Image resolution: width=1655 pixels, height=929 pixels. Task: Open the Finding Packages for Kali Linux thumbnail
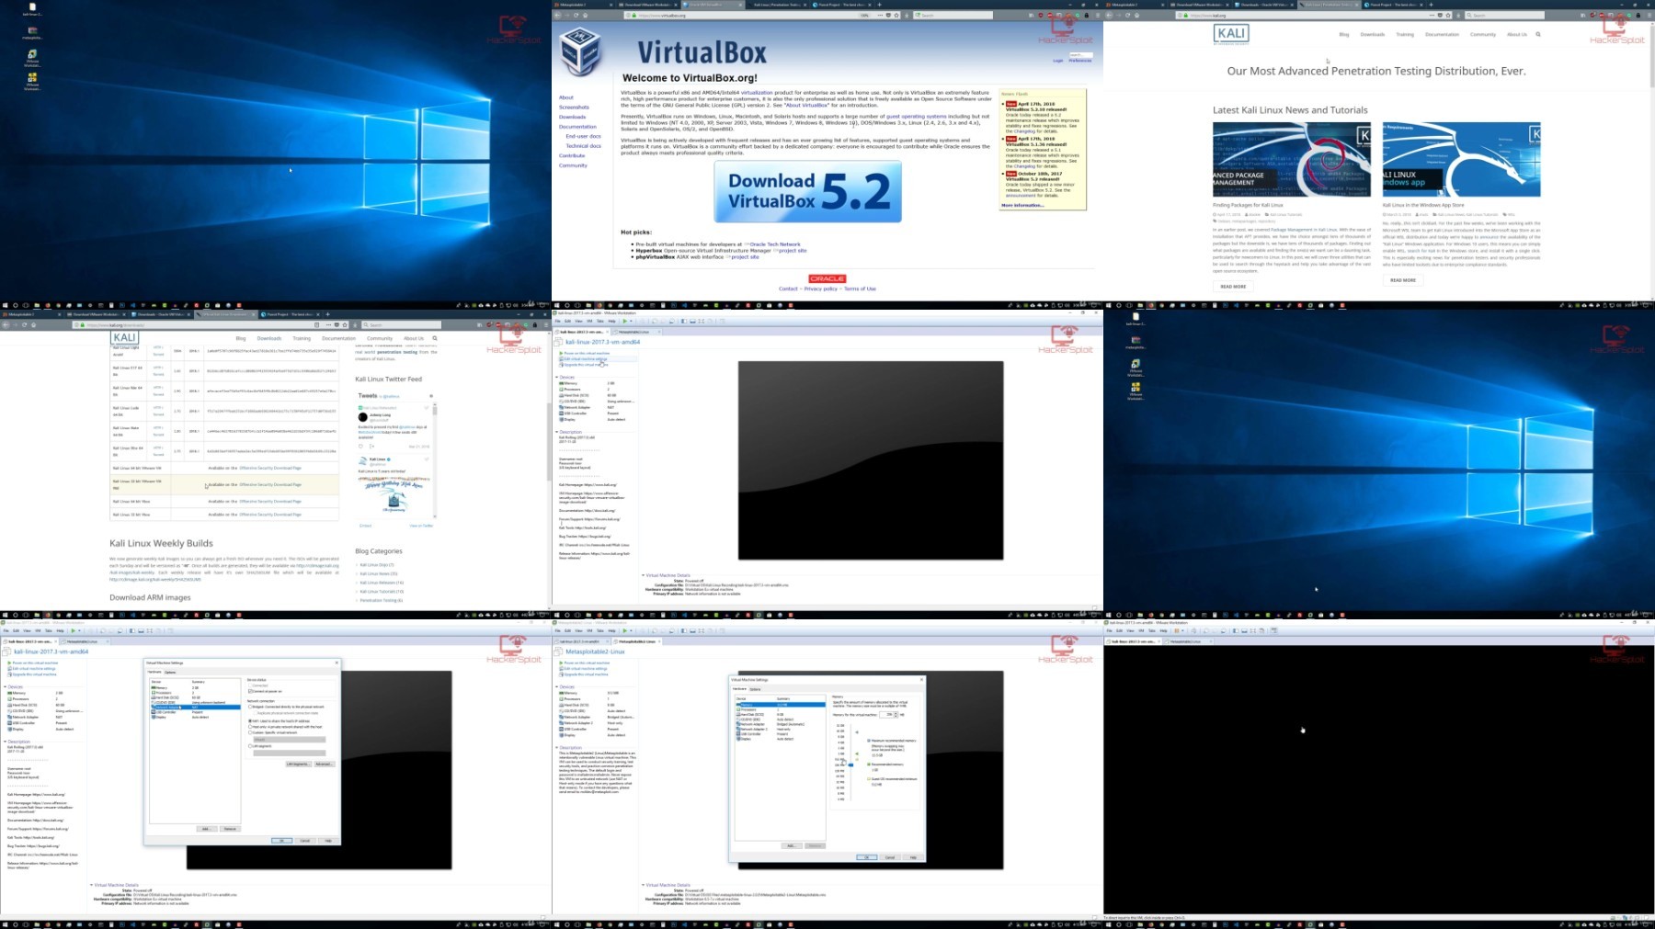pyautogui.click(x=1292, y=160)
